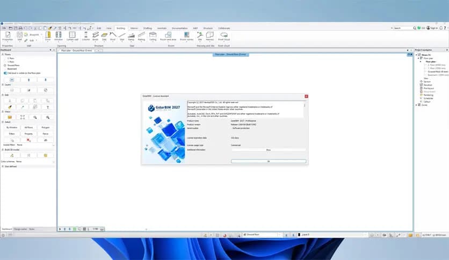The height and width of the screenshot is (260, 449).
Task: Open the Properties ribbon button
Action: tap(8, 37)
